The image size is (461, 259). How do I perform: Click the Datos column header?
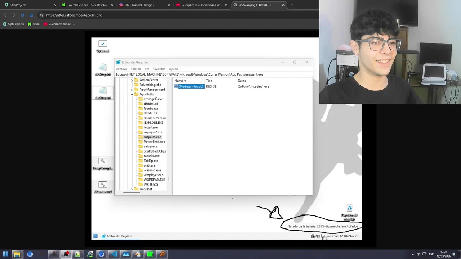[242, 81]
